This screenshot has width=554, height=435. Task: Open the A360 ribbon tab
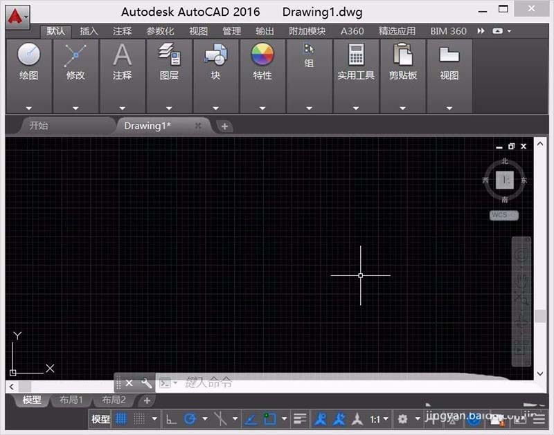(352, 31)
